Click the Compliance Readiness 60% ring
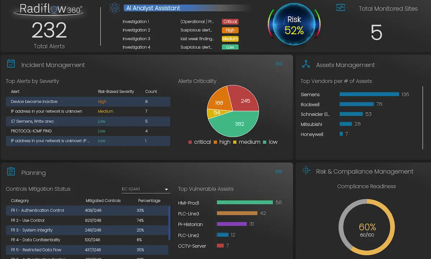431x259 pixels. (367, 227)
